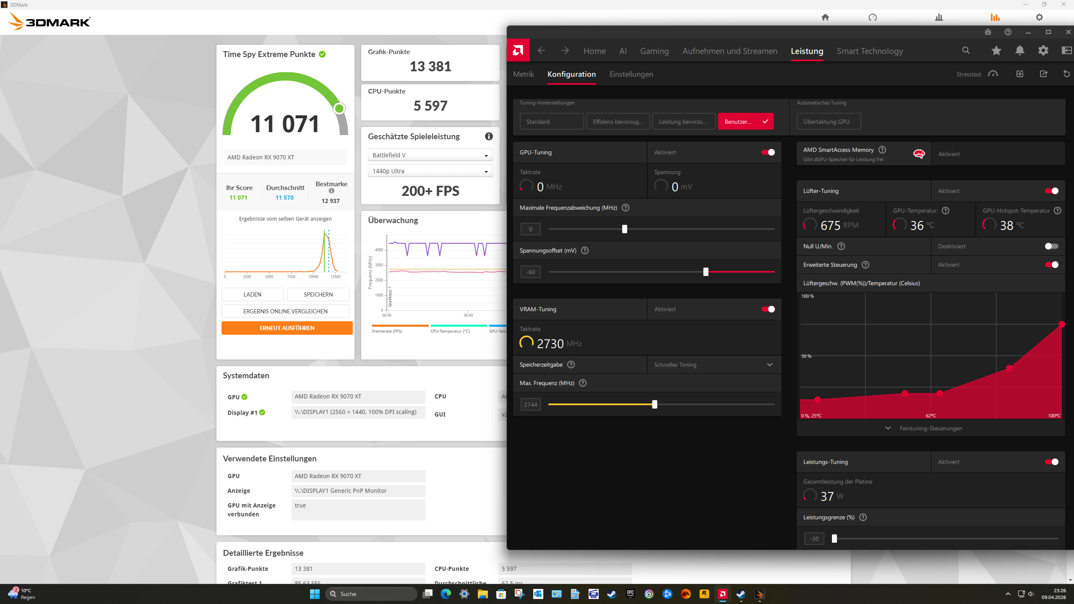Click Spannungsoffset value field -60
This screenshot has height=604, width=1074.
tap(531, 272)
